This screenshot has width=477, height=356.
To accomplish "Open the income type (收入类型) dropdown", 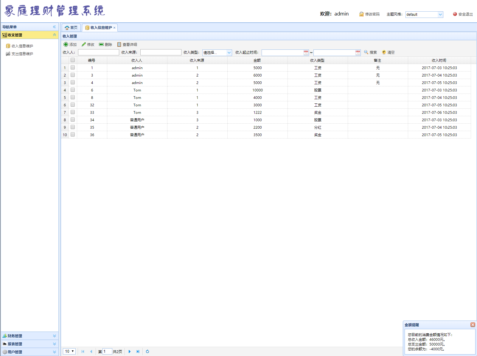I will point(229,52).
